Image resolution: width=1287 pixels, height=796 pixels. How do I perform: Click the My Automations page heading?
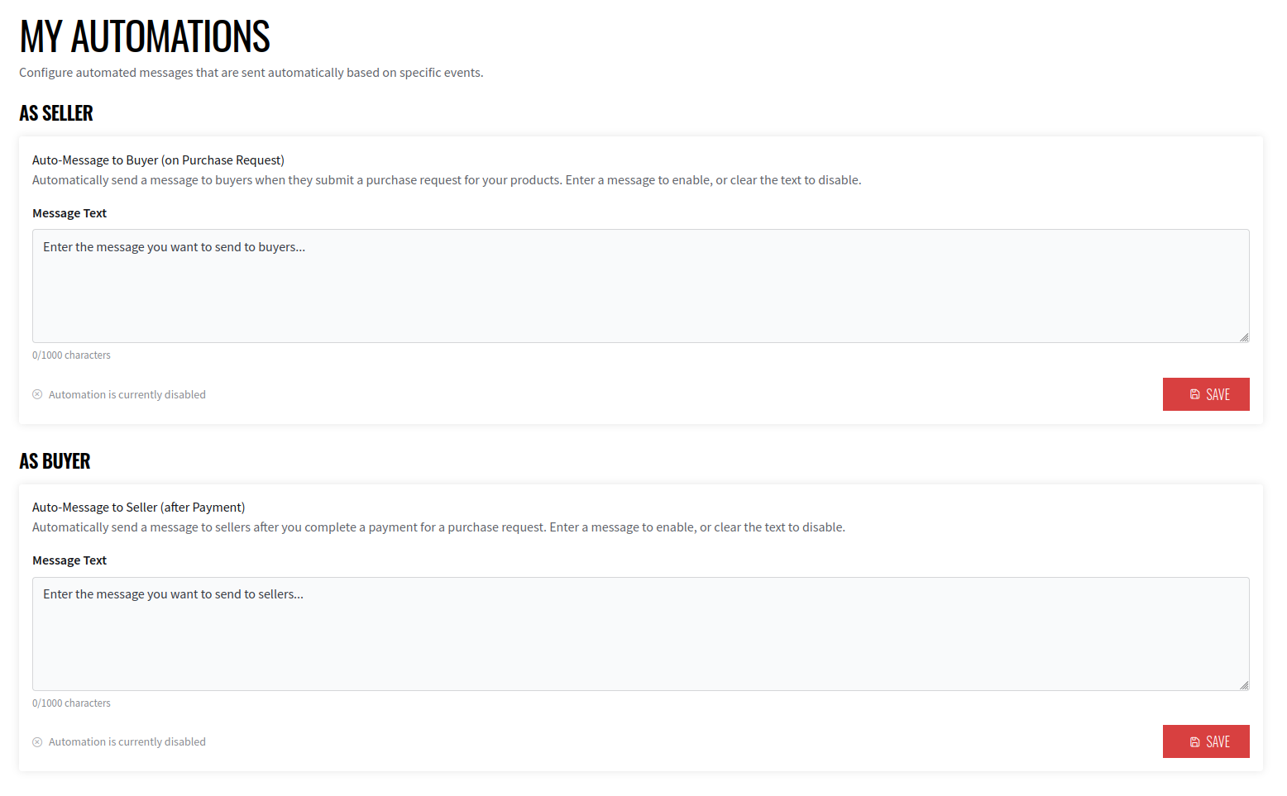click(x=145, y=37)
